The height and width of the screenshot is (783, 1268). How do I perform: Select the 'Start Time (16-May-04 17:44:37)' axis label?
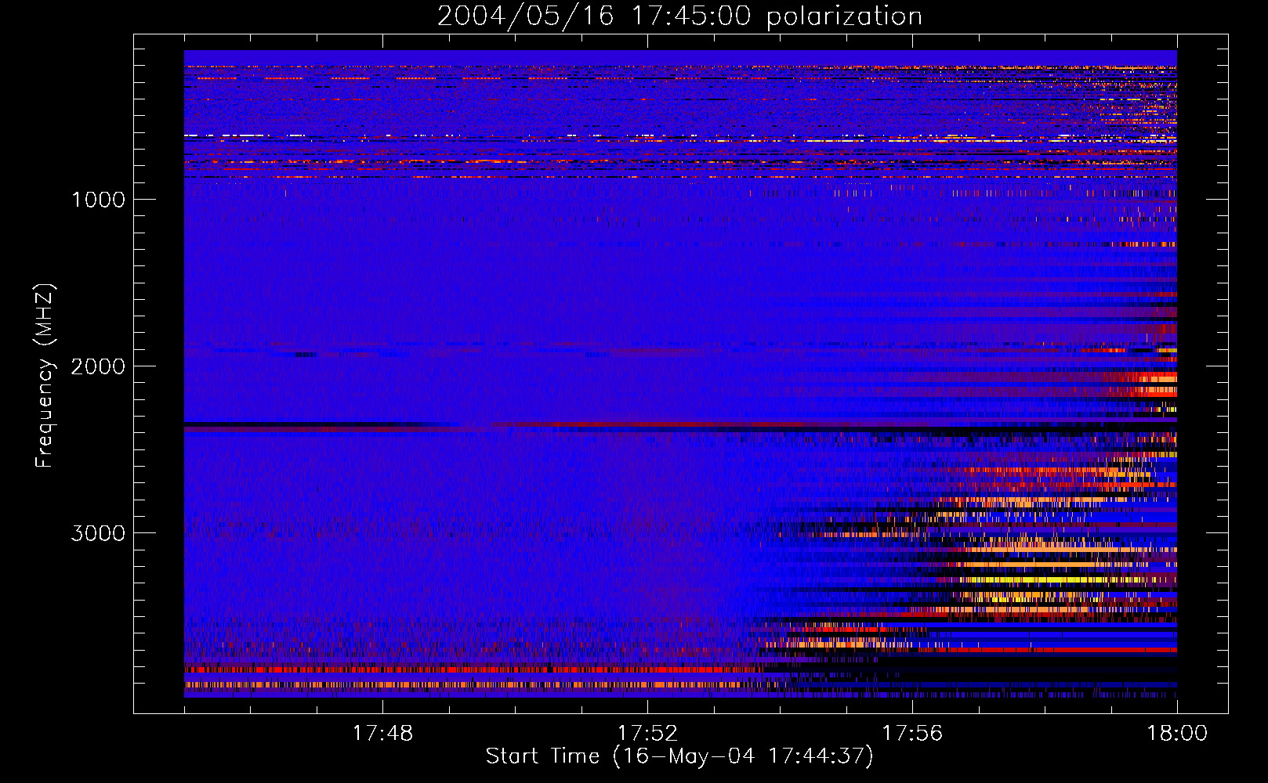coord(679,756)
